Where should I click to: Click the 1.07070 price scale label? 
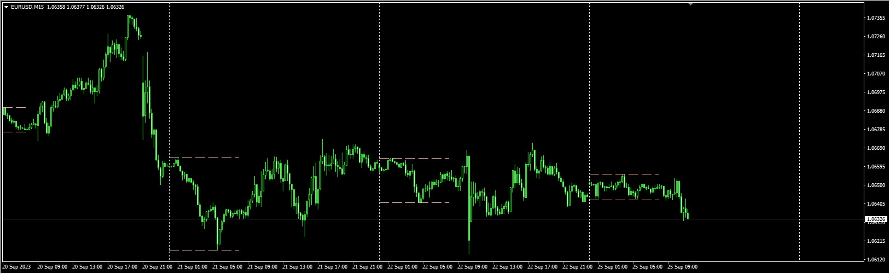[876, 74]
